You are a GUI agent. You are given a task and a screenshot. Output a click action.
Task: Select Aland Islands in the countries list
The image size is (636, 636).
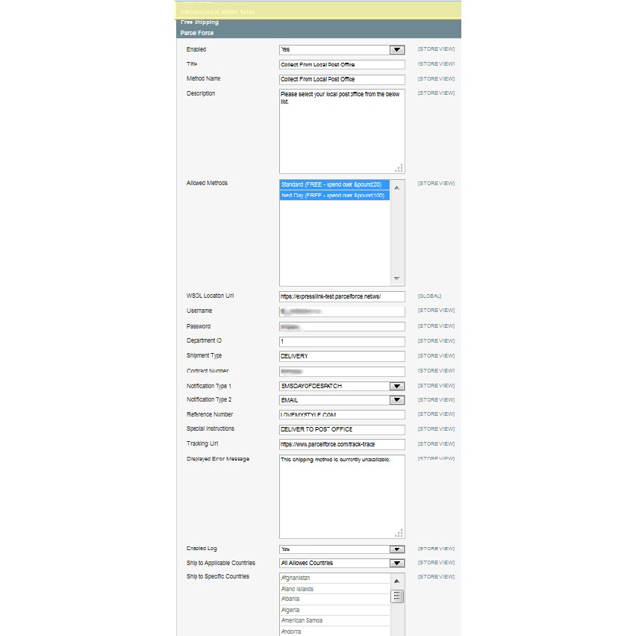pos(334,589)
